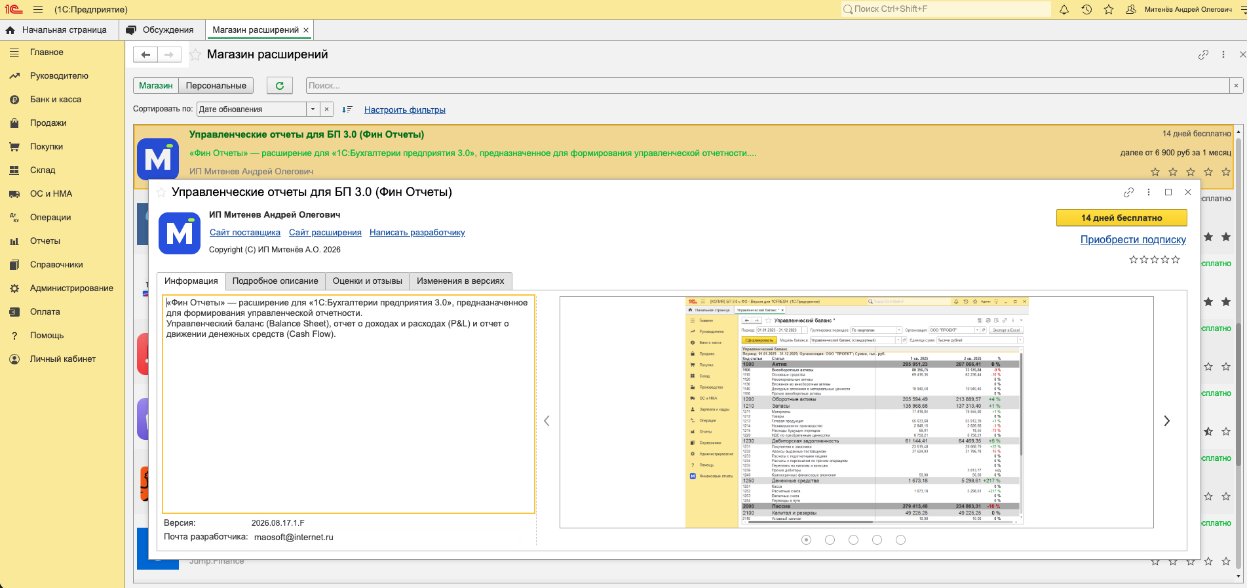Open the Отчеты sidebar section
Screen dimensions: 1247x588
(x=45, y=241)
